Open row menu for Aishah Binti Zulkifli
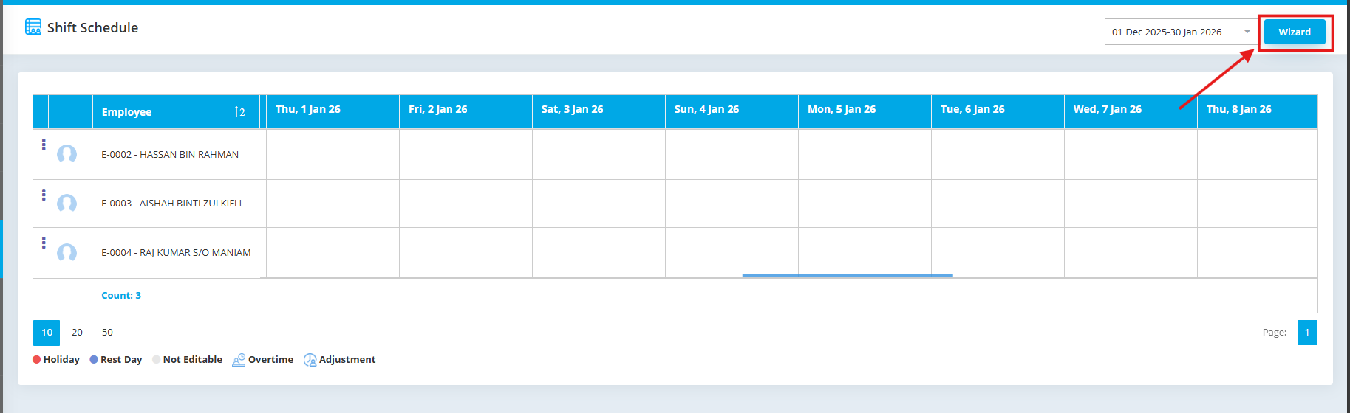Viewport: 1350px width, 413px height. (44, 195)
